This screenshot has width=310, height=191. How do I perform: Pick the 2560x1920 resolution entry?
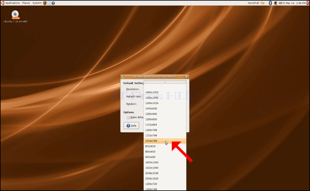[165, 179]
